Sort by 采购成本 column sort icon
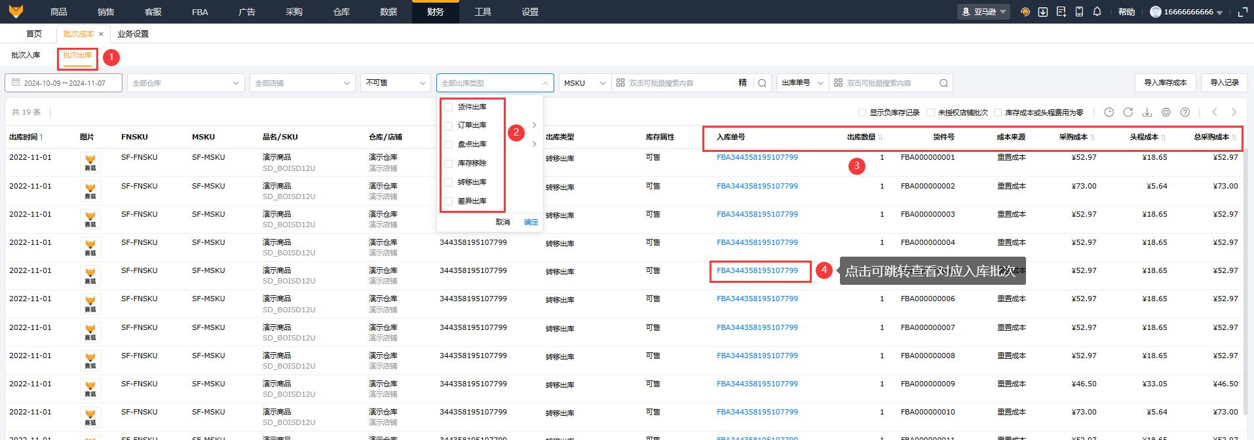 tap(1093, 137)
